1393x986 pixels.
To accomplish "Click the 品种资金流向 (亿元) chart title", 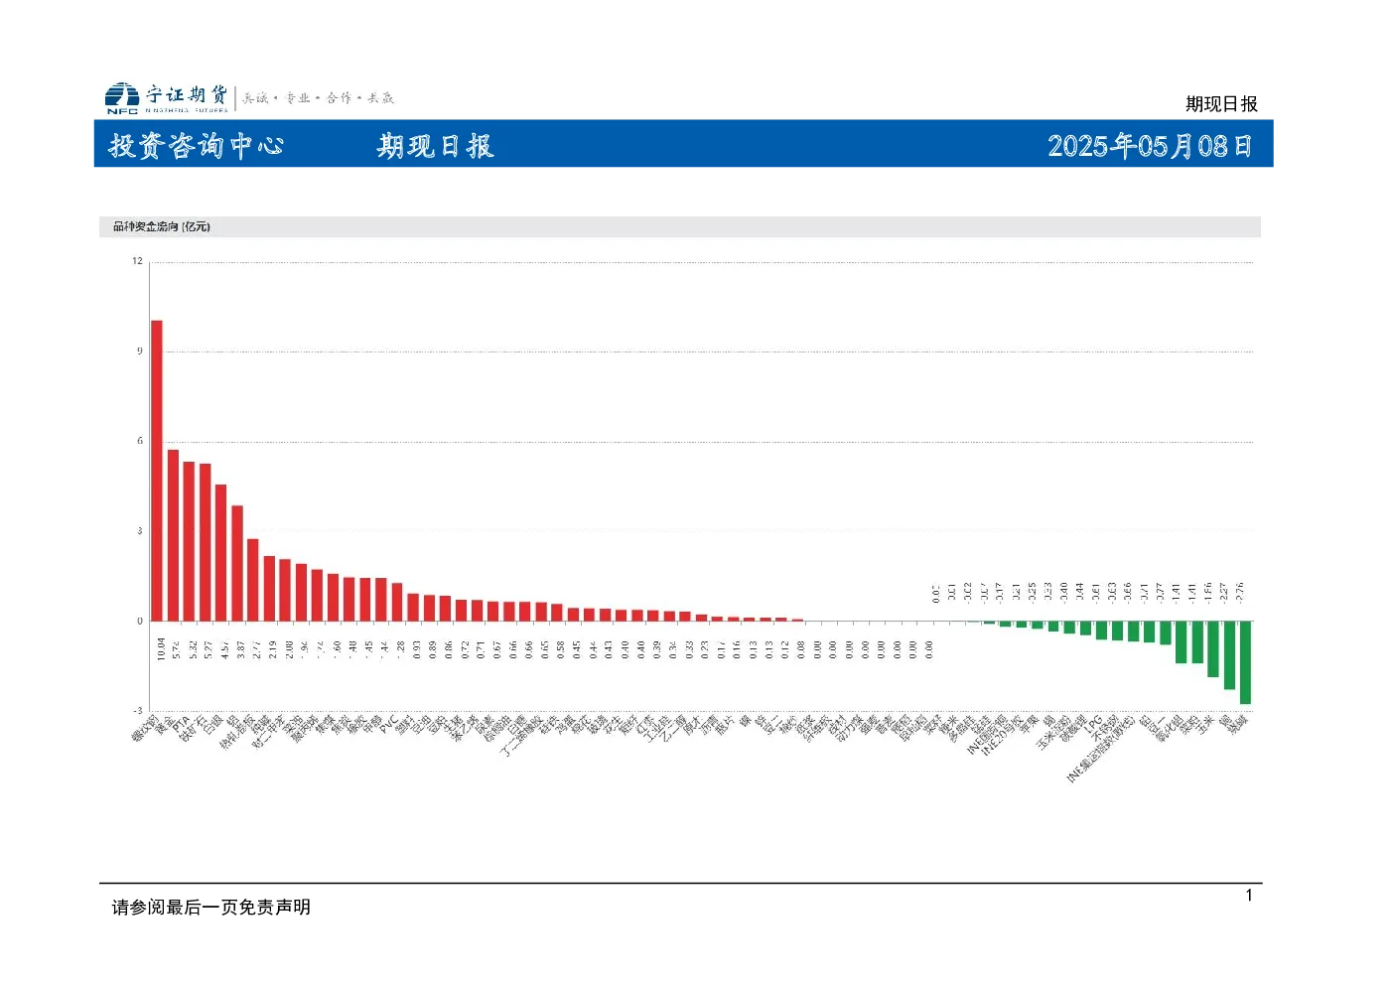I will [161, 226].
